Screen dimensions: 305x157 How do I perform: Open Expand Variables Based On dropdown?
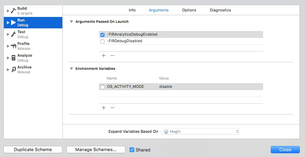point(200,131)
